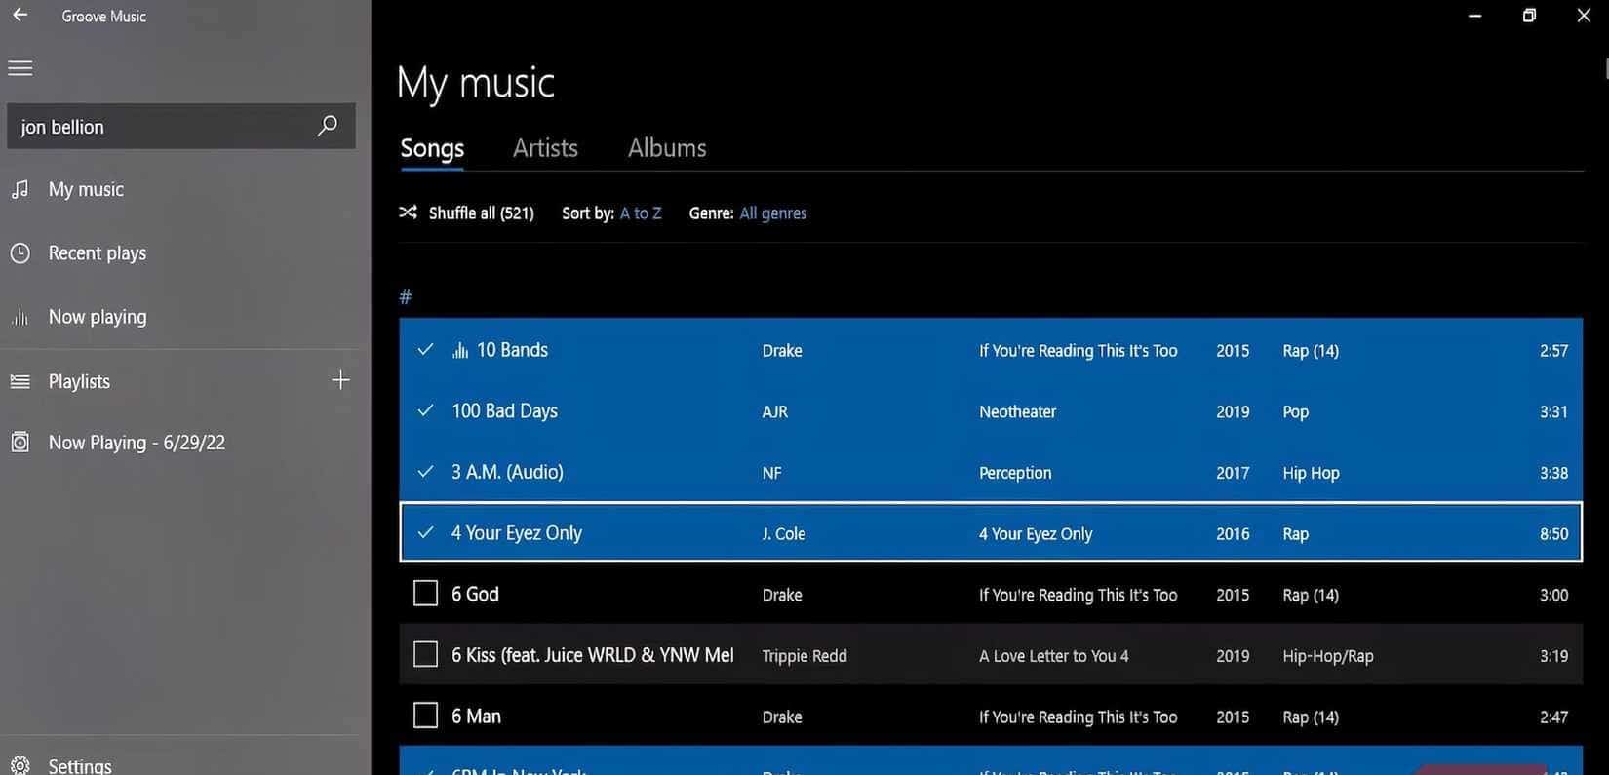
Task: Check the 6 God song checkbox
Action: coord(426,594)
